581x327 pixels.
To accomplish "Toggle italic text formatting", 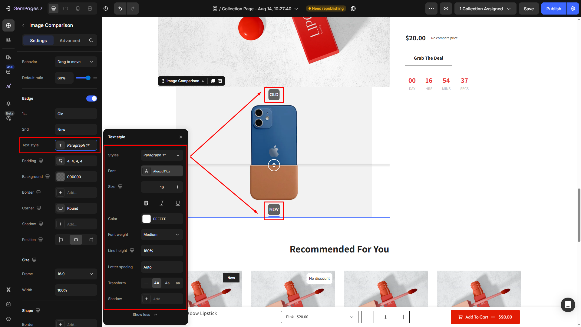I will pos(162,203).
